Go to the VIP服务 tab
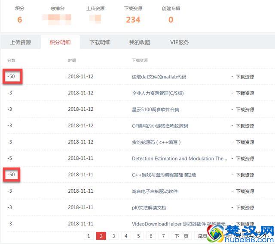The height and width of the screenshot is (244, 275). click(179, 42)
